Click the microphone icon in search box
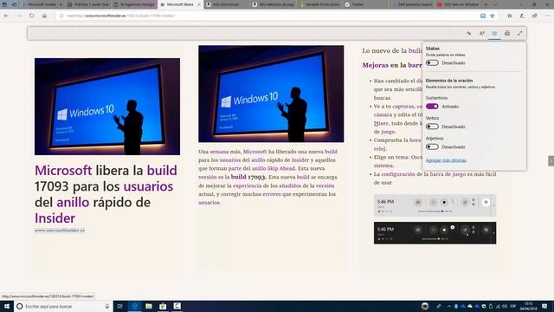Screen dimensions: 554x312 click(107, 306)
